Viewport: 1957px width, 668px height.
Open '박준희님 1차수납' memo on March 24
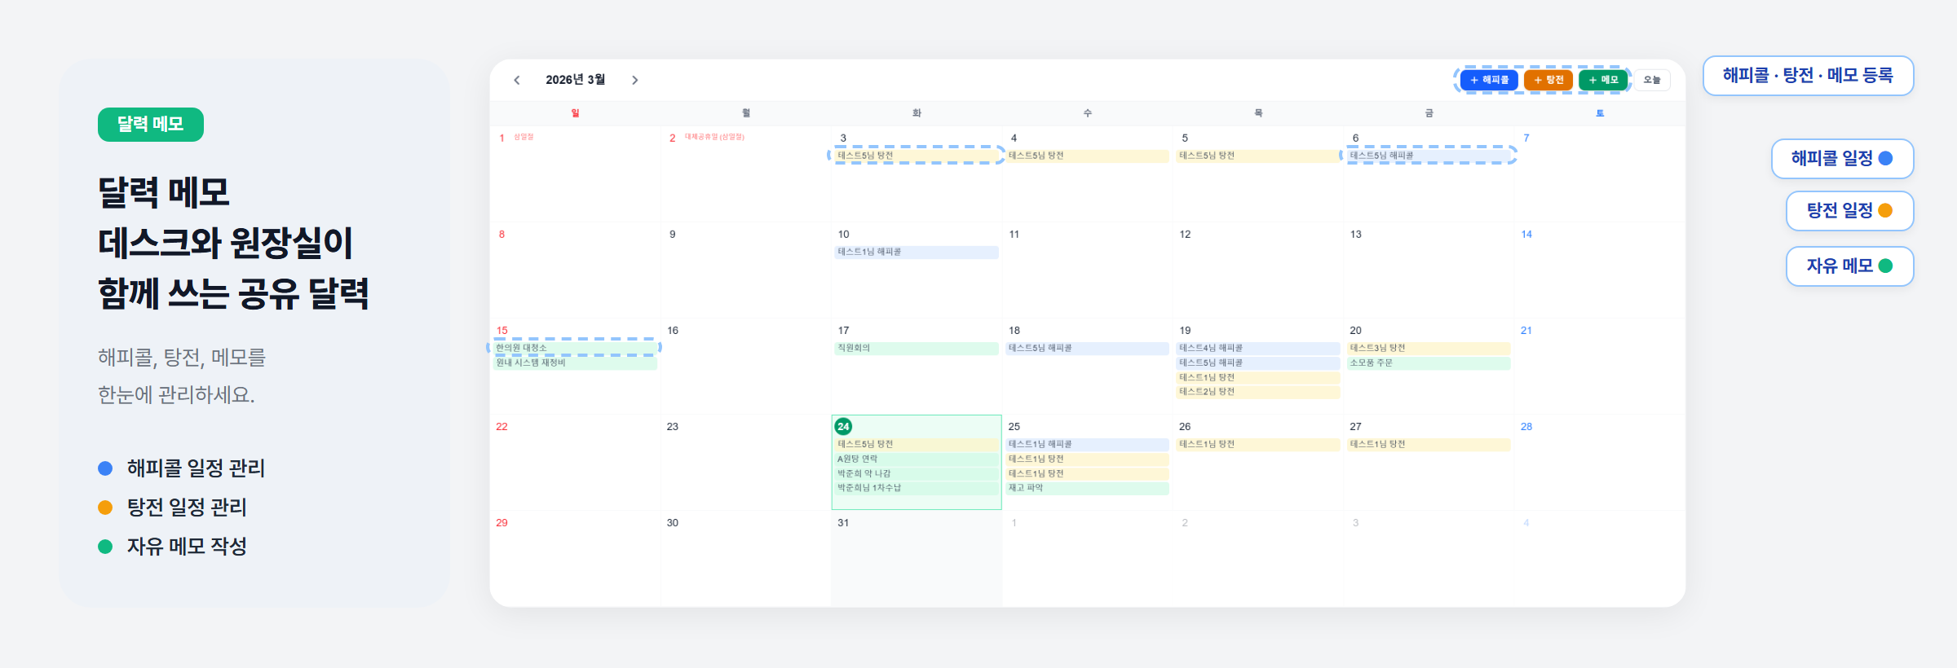[916, 488]
